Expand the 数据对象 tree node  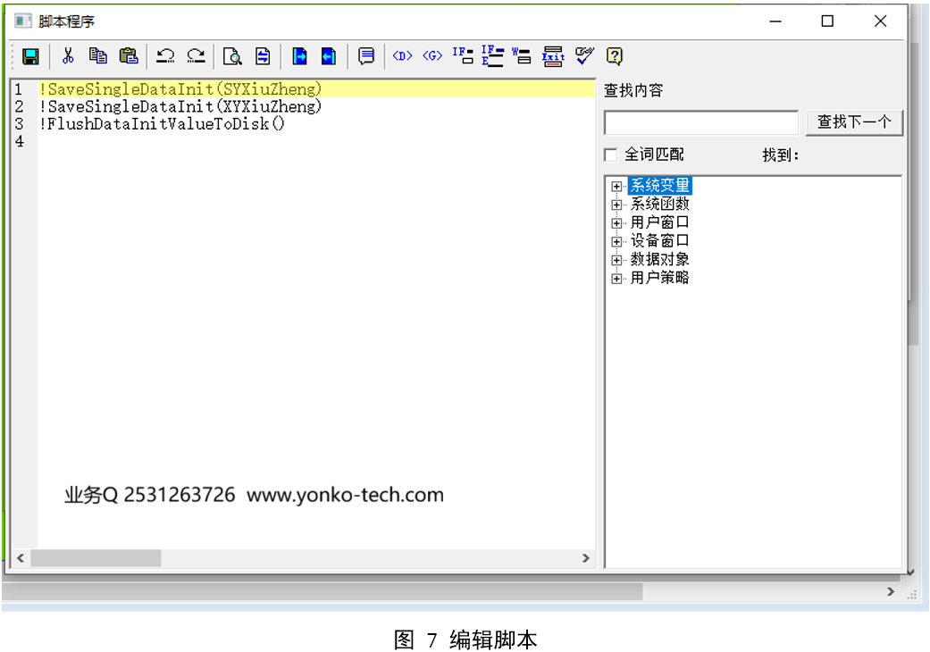click(616, 260)
